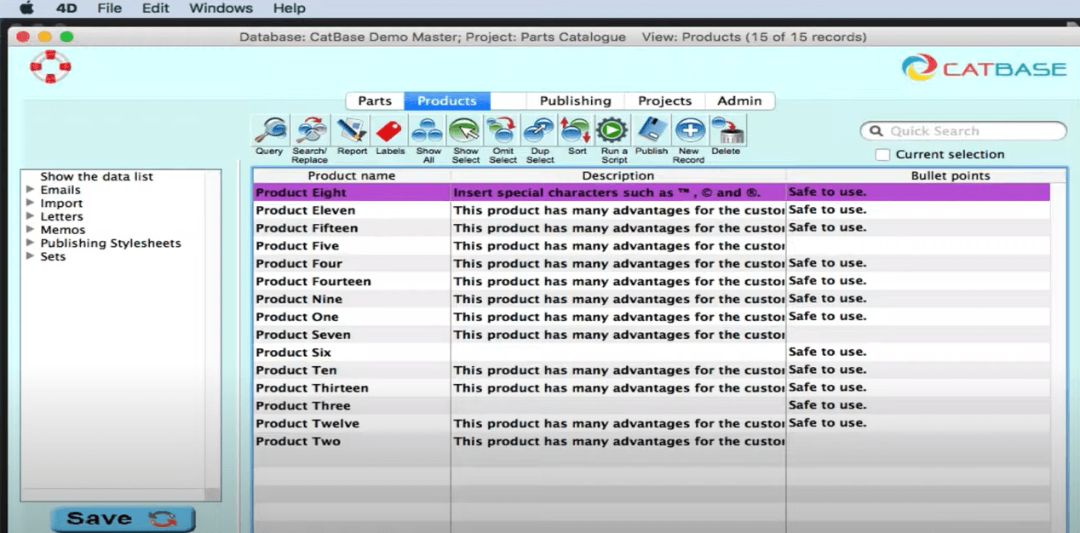Select the Product Fifteen row
The image size is (1080, 533).
(652, 228)
